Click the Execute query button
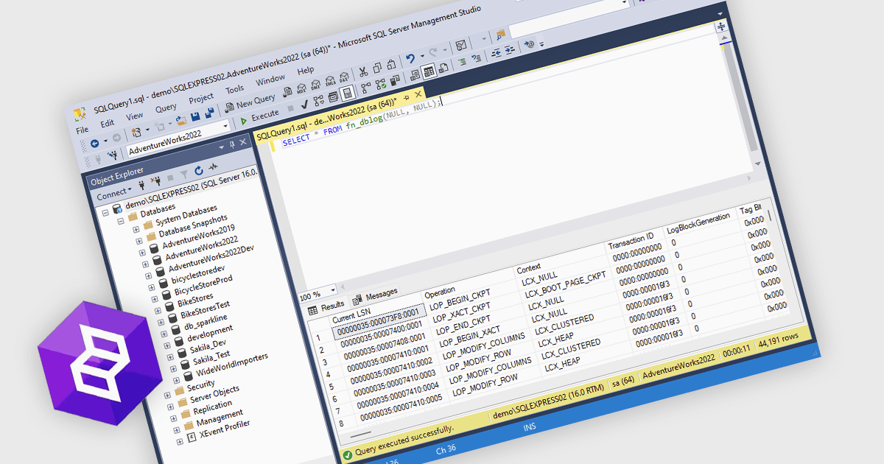This screenshot has width=884, height=464. pos(260,118)
